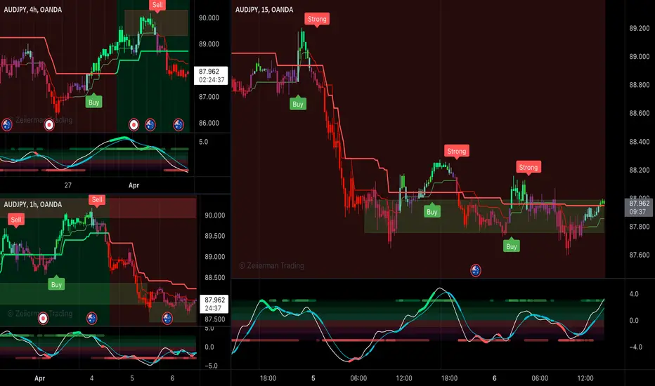Select the lower-left Sell label on 1h chart
The width and height of the screenshot is (655, 386).
[x=16, y=220]
